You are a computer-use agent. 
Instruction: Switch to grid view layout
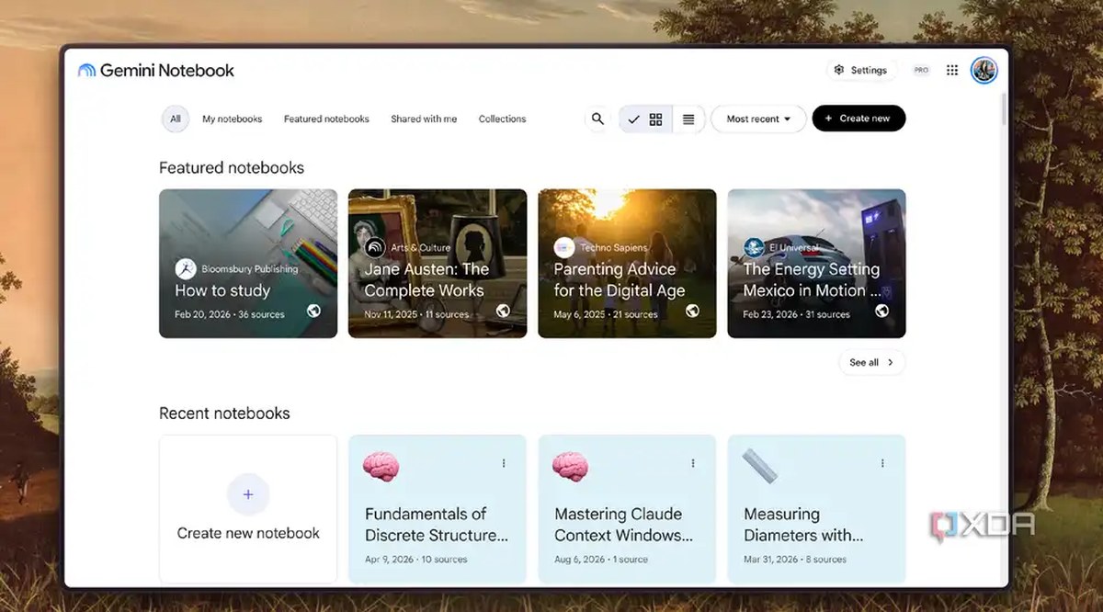coord(645,119)
